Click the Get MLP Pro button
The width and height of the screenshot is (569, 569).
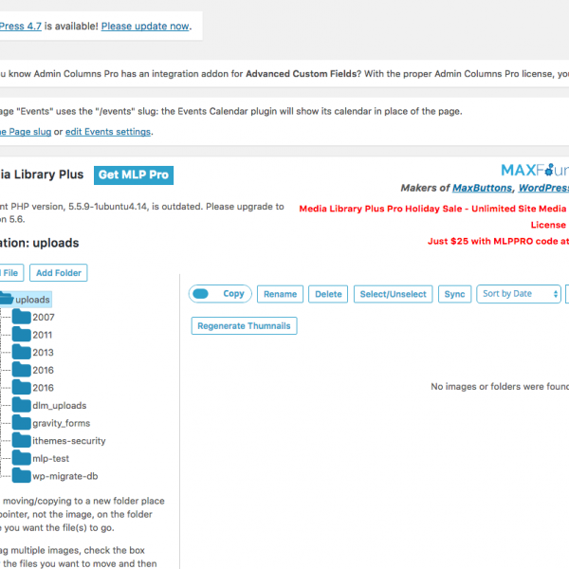click(134, 174)
